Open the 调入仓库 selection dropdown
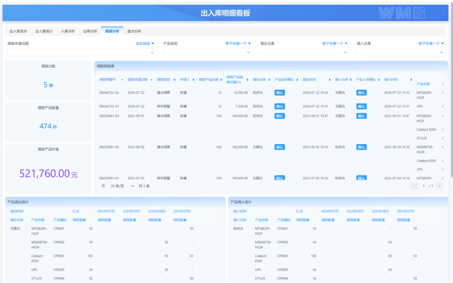The width and height of the screenshot is (453, 283). [401, 52]
